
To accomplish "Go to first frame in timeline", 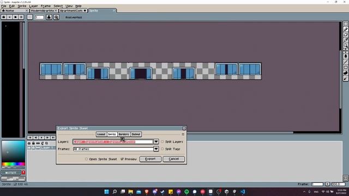I will point(30,138).
